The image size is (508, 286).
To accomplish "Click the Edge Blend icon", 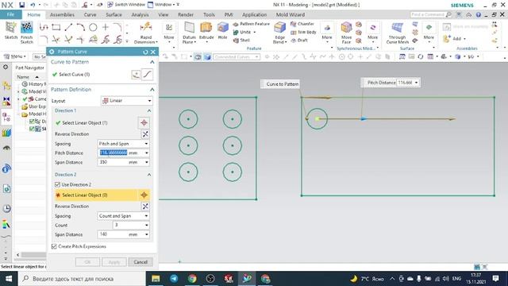I will (x=280, y=28).
